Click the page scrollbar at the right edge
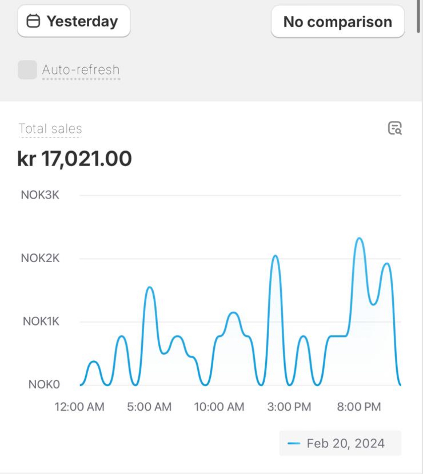The width and height of the screenshot is (423, 474). (x=418, y=16)
